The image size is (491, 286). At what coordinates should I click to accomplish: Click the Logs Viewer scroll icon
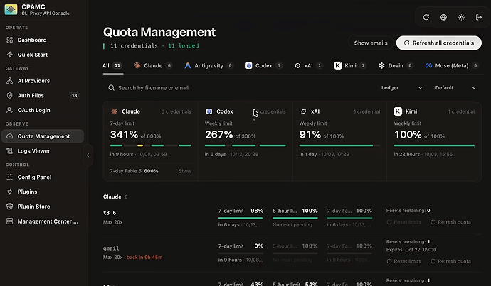pos(10,151)
